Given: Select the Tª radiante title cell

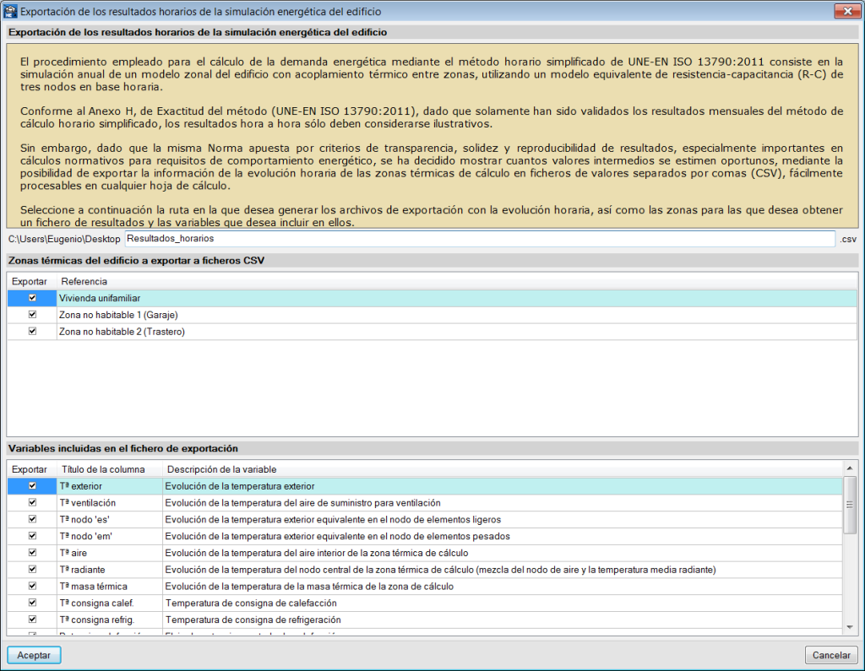Looking at the screenshot, I should [x=110, y=570].
